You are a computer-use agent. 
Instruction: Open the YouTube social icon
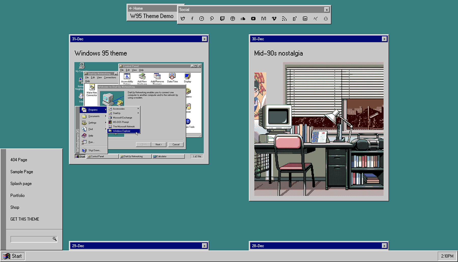coord(253,19)
